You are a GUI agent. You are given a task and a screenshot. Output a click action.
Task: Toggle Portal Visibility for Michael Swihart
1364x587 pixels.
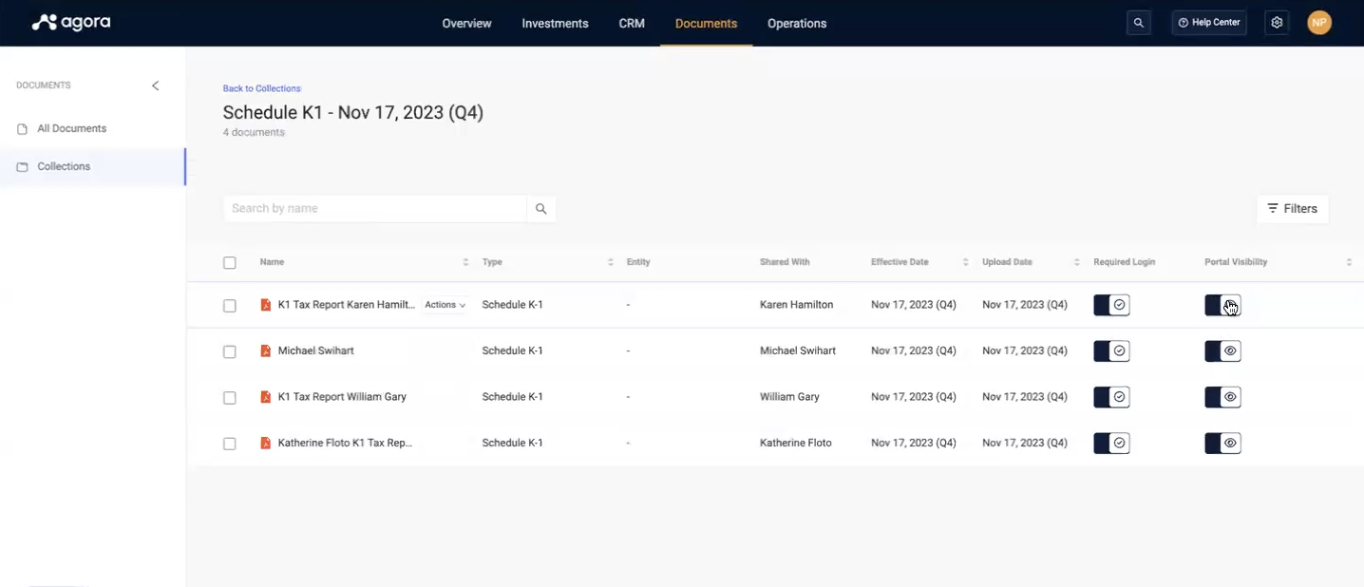(x=1222, y=350)
